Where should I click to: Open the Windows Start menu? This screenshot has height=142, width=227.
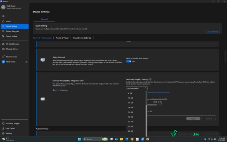79,139
